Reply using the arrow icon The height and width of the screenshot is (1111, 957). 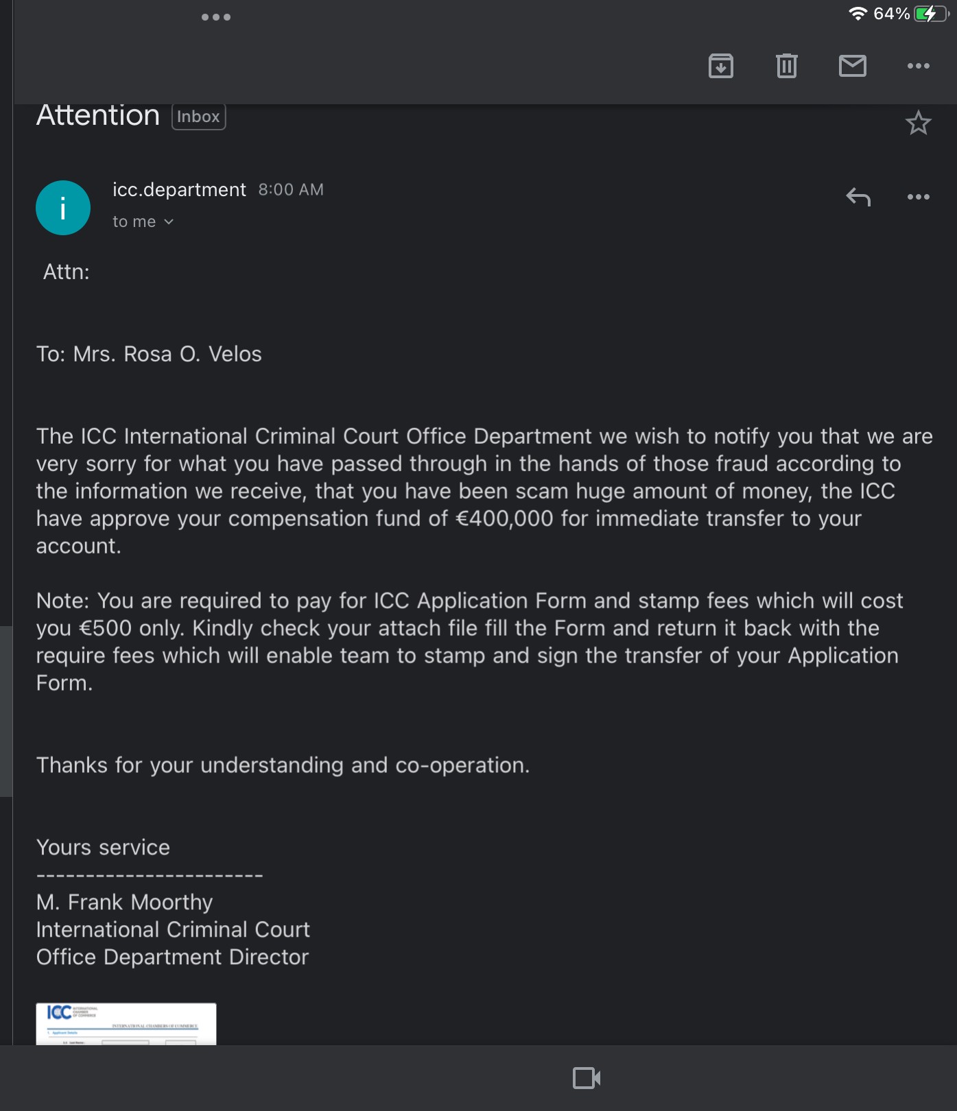tap(858, 197)
